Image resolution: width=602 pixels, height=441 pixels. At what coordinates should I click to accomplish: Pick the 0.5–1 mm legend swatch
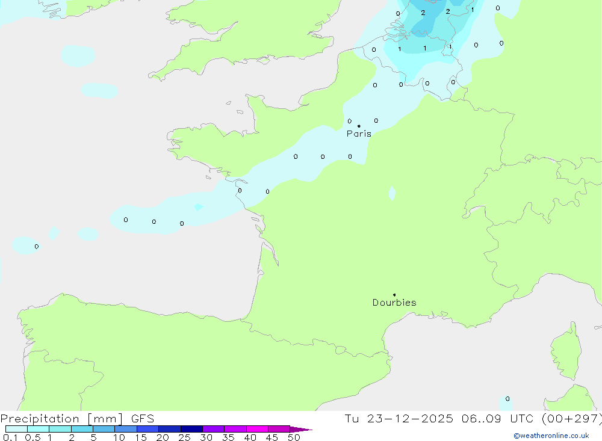point(39,429)
